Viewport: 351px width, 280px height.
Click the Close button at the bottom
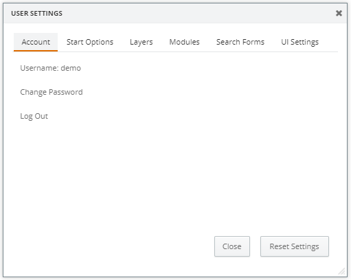[232, 246]
